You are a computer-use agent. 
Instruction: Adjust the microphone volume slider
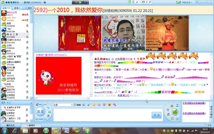(x=43, y=105)
